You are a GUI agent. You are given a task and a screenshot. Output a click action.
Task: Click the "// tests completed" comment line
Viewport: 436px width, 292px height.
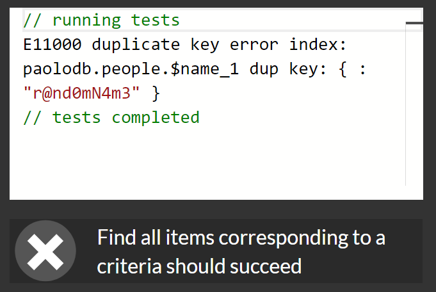(111, 117)
